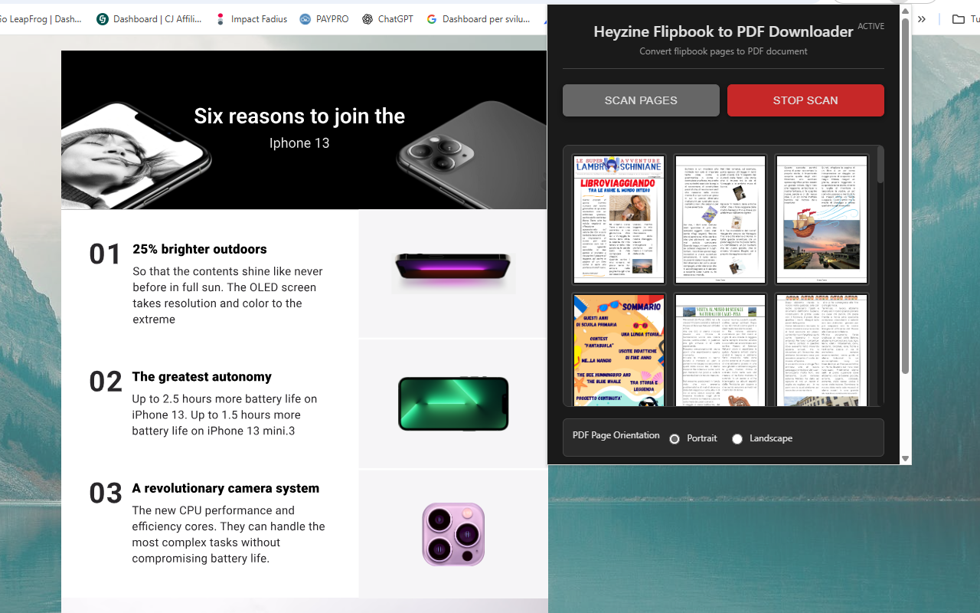Expand hidden bookmarks with the double-chevron

(x=922, y=19)
